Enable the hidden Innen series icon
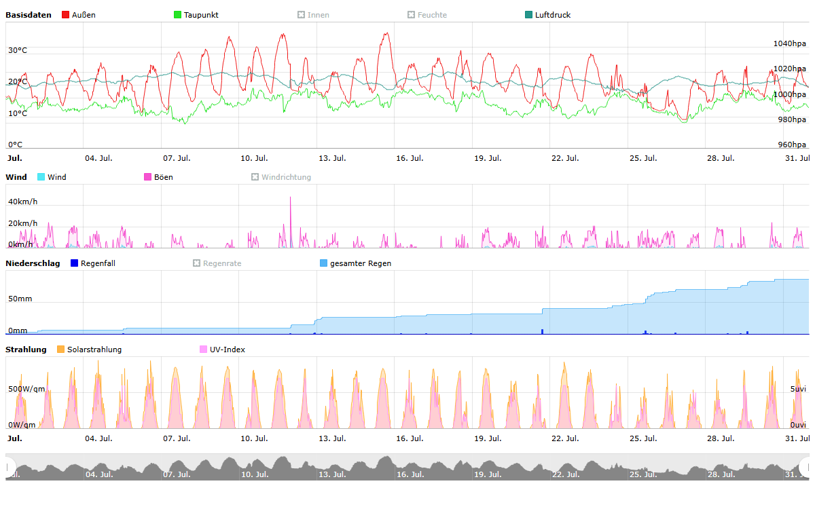The height and width of the screenshot is (509, 815). 301,15
